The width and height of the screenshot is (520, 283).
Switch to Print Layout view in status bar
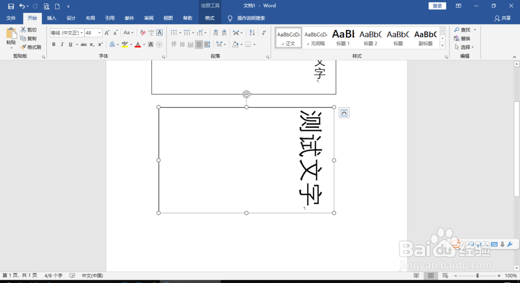click(x=431, y=275)
